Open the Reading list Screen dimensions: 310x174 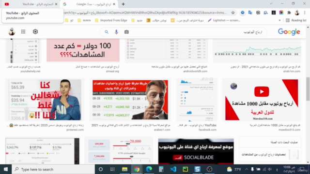(296, 20)
